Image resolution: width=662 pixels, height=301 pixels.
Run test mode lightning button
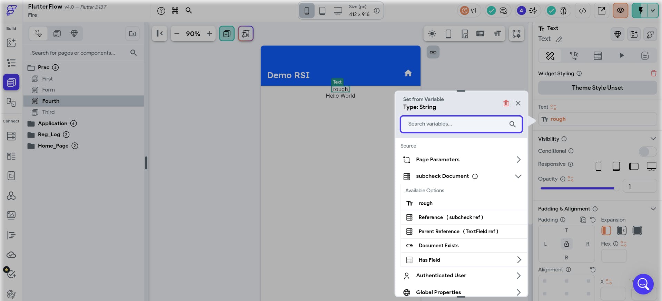[640, 11]
